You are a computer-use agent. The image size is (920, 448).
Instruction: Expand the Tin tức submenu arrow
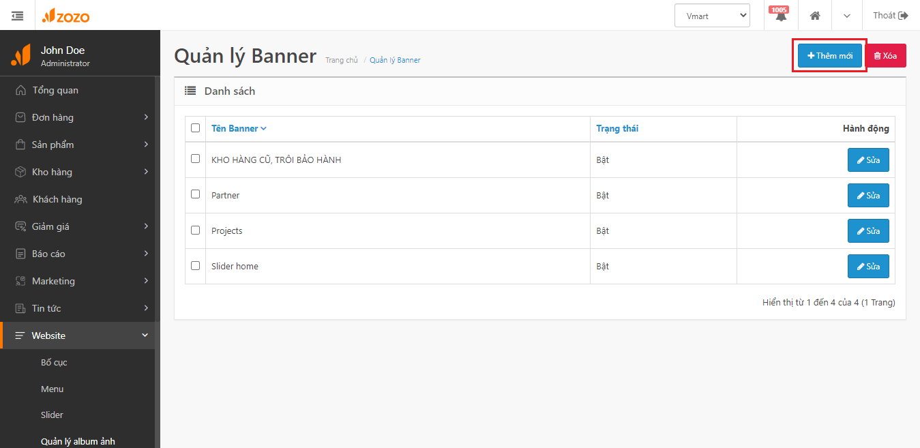(145, 308)
